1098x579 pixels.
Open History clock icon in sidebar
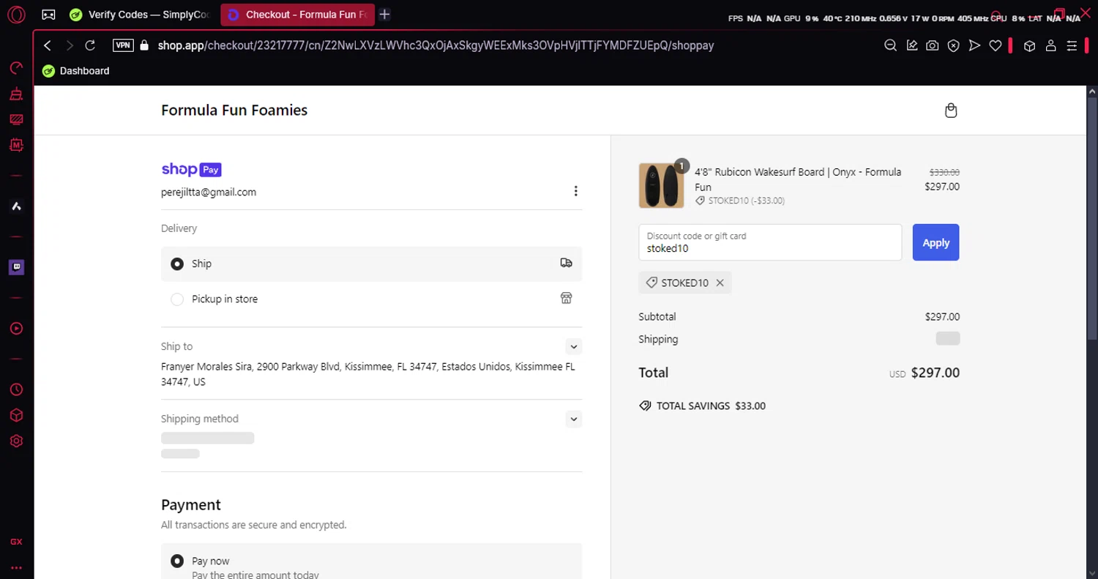(x=16, y=390)
